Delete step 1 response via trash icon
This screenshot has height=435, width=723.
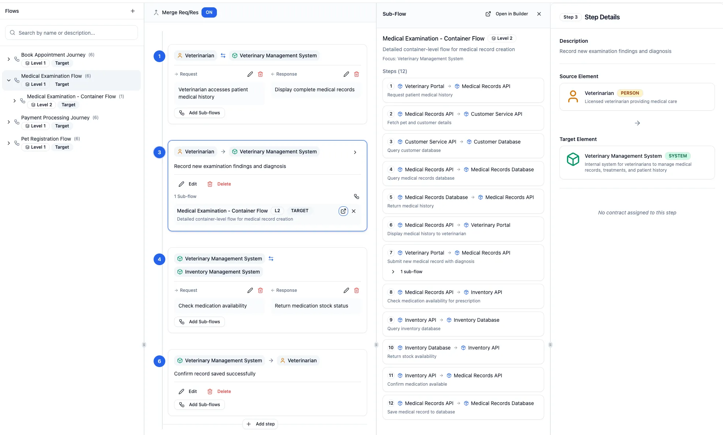point(357,74)
